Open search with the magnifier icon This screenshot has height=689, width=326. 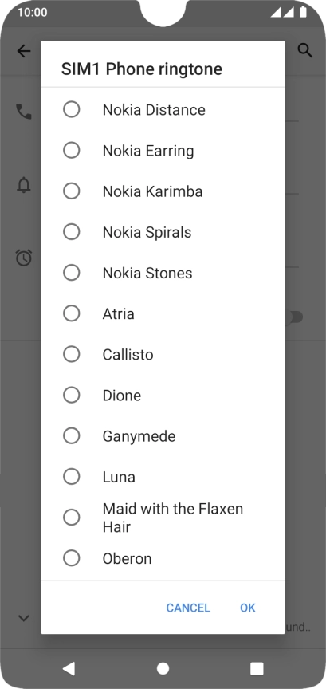click(305, 50)
